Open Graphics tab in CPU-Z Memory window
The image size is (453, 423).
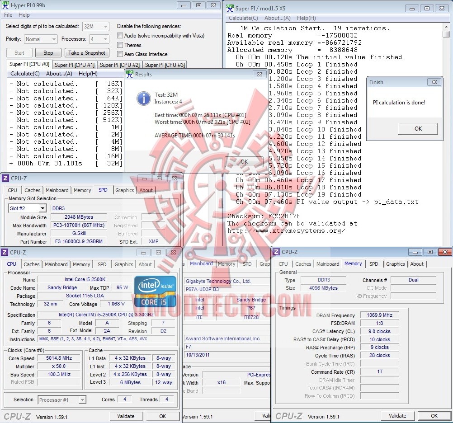[395, 264]
